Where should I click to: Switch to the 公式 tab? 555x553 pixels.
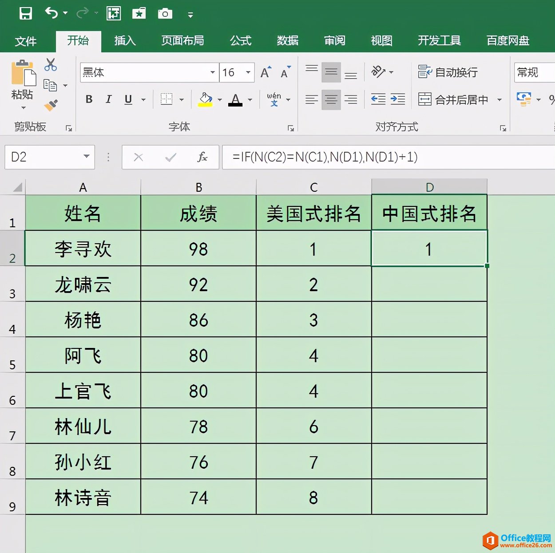pos(241,41)
